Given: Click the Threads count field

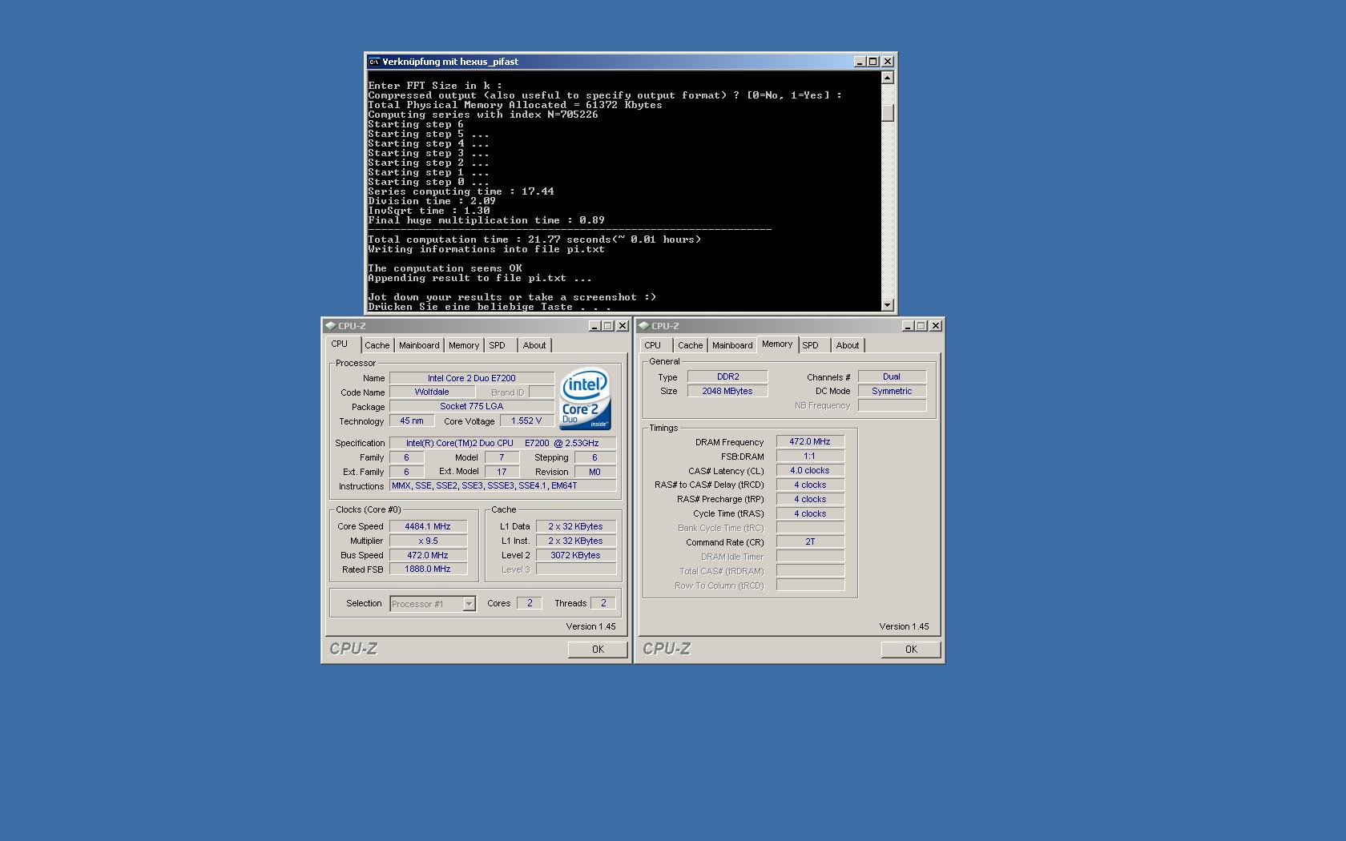Looking at the screenshot, I should [x=603, y=603].
